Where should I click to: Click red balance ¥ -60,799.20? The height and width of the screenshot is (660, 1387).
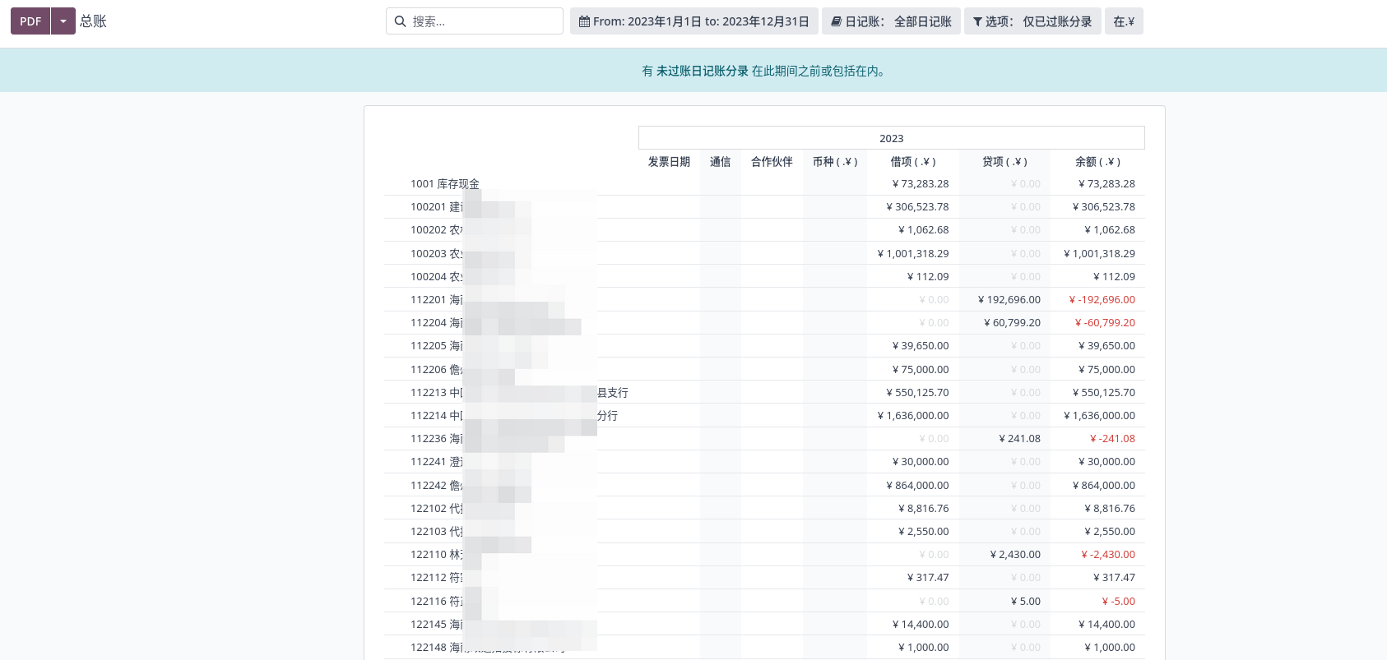coord(1105,323)
